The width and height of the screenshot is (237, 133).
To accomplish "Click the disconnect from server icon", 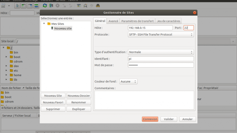I will [64, 6].
